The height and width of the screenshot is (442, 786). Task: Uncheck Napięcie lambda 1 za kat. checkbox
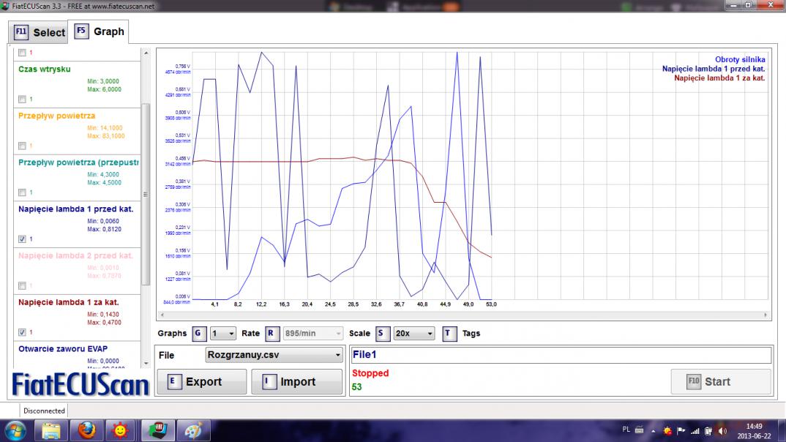click(22, 332)
